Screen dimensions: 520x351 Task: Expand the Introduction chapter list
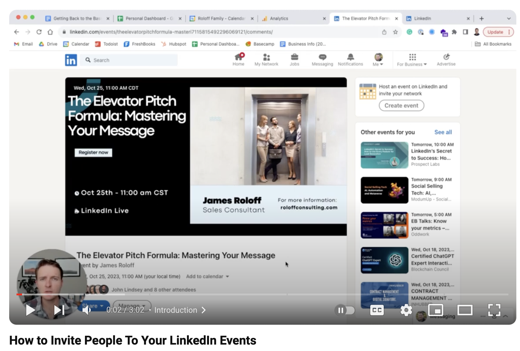click(180, 310)
